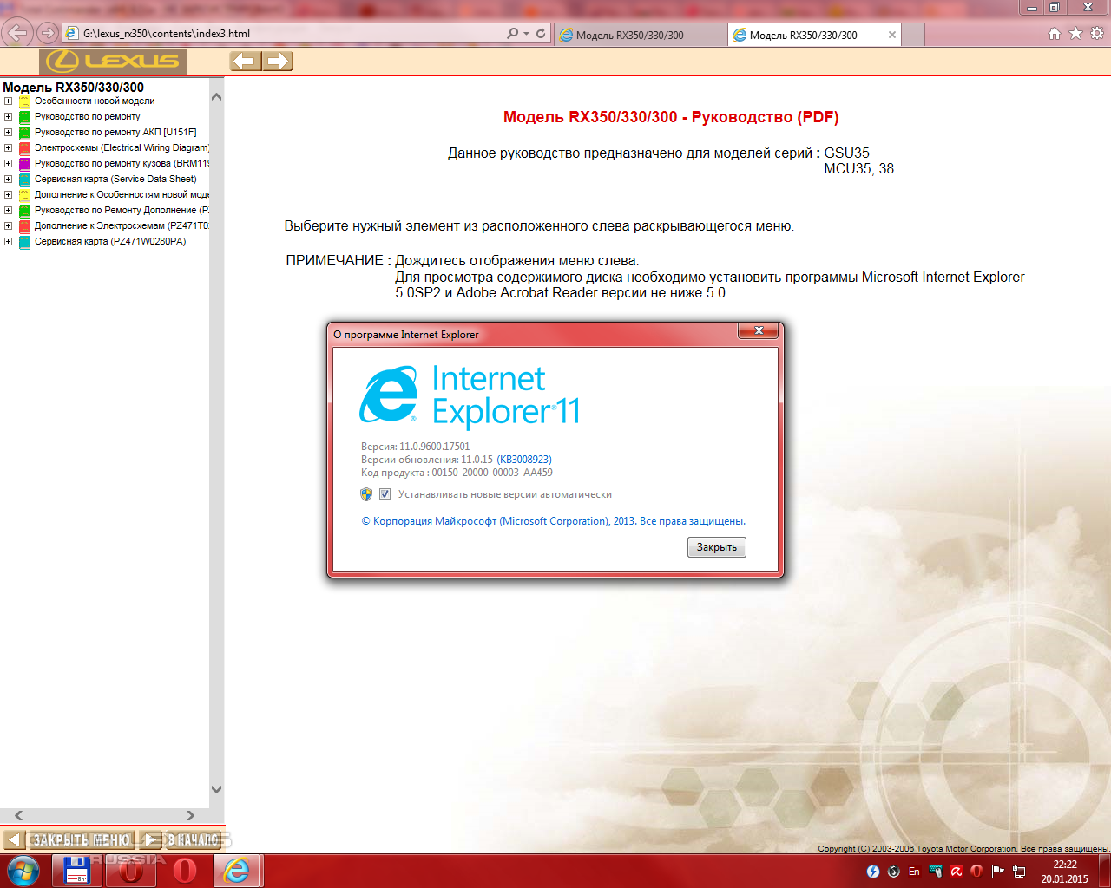The height and width of the screenshot is (888, 1111).
Task: Open Сервисная карта (PZ471W0280PA) tree item
Action: [x=110, y=242]
